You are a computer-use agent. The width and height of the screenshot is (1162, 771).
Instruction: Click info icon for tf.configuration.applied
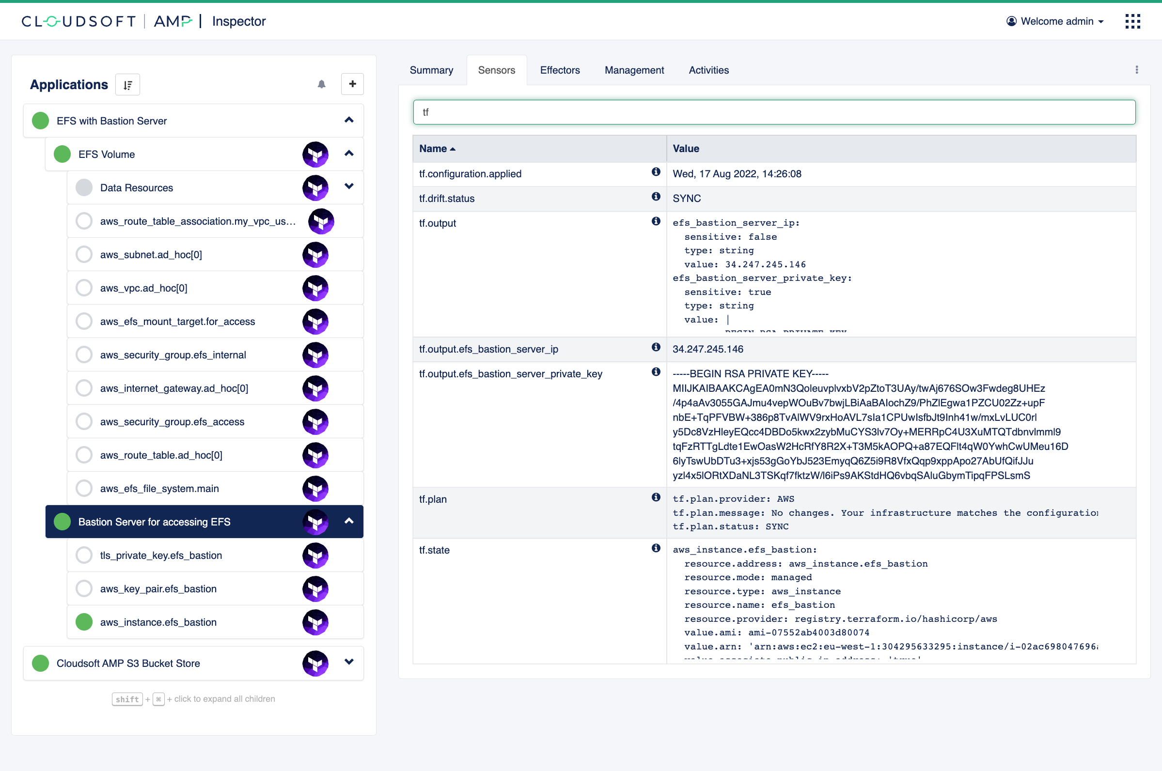656,171
